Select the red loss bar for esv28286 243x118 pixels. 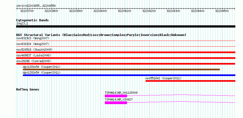pos(126,64)
